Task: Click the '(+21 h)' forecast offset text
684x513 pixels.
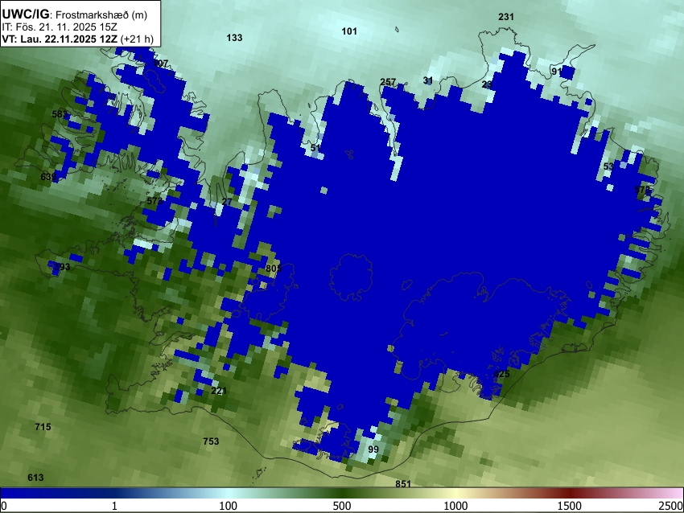Action: coord(137,39)
